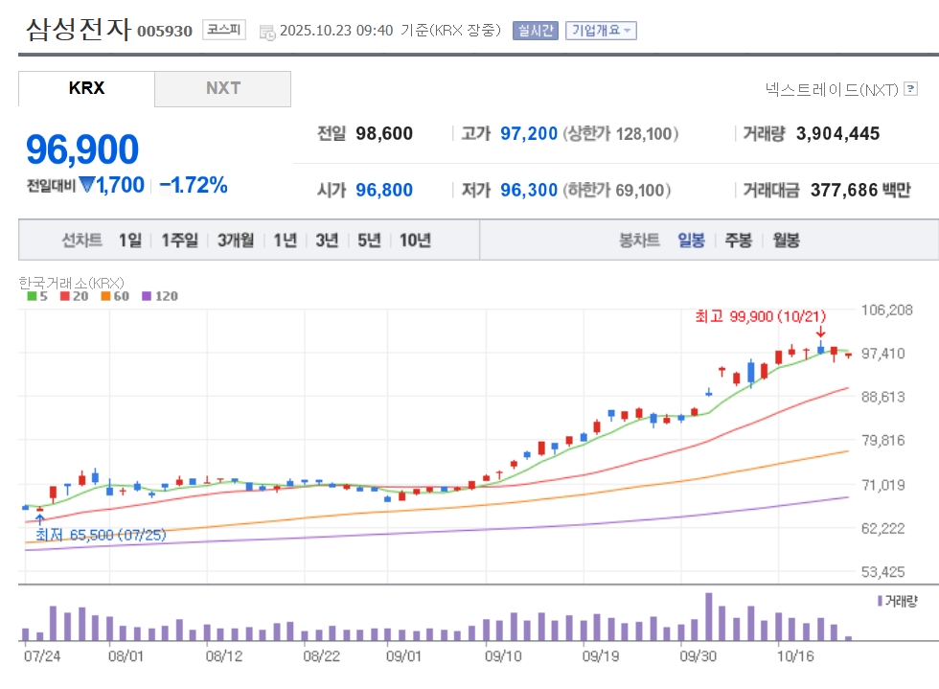Select the 1일 line chart period
Image resolution: width=939 pixels, height=689 pixels.
pos(130,241)
